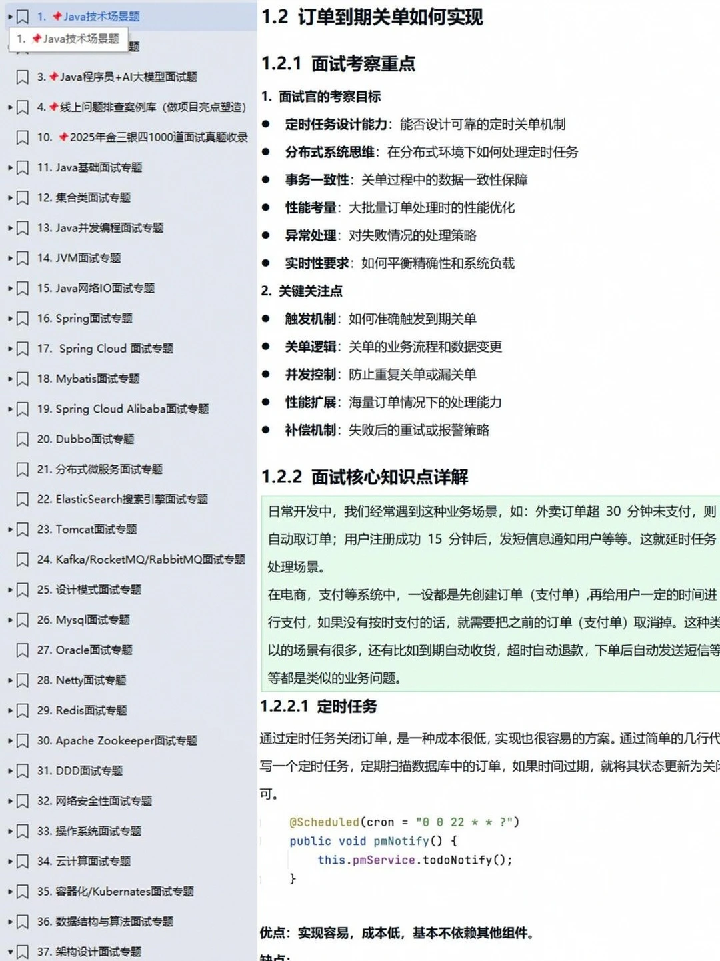Click the bookmark icon next to "34. 云计算面试专题"

click(22, 861)
